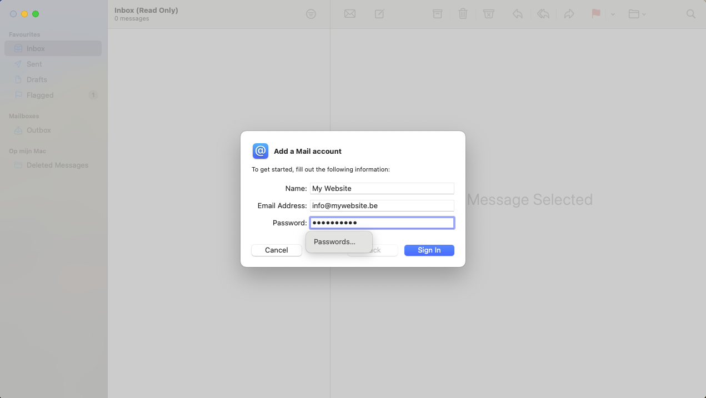Forward the message
This screenshot has height=398, width=706.
(x=569, y=13)
